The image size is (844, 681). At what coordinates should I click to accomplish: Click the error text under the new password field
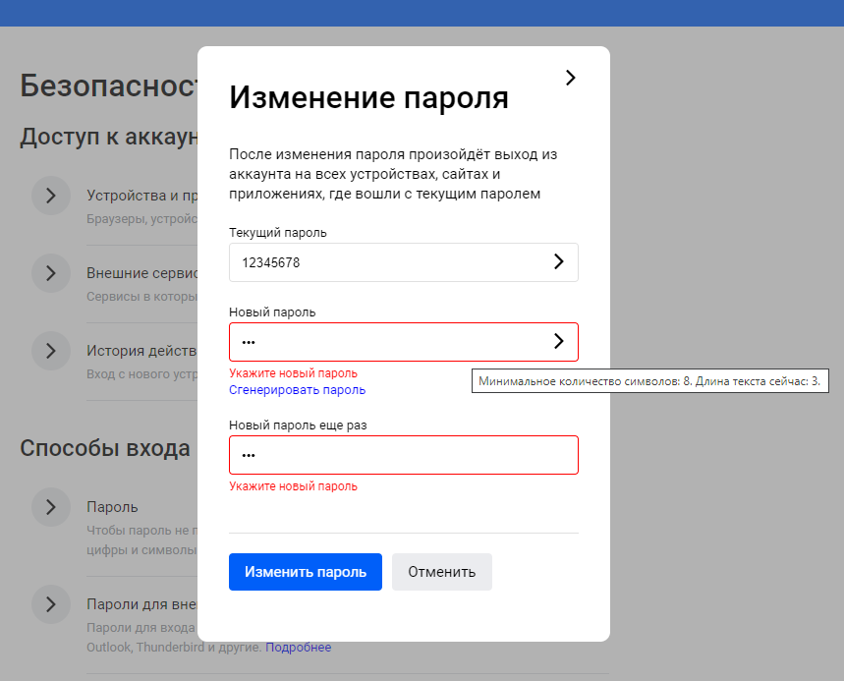[x=294, y=373]
